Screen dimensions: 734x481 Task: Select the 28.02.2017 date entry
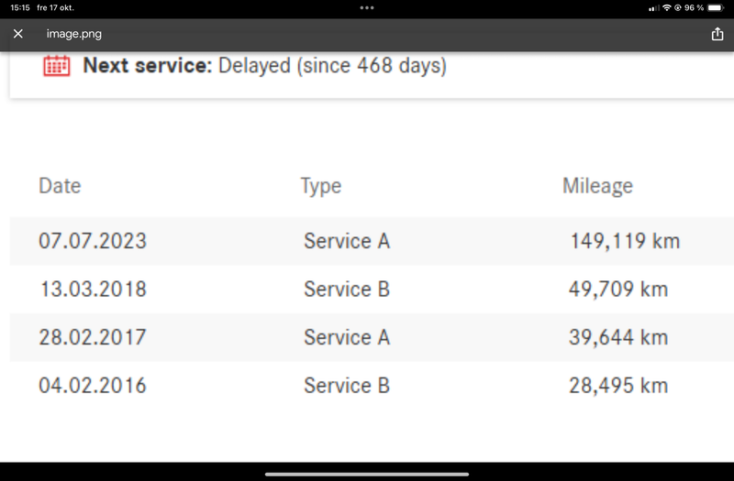point(93,337)
